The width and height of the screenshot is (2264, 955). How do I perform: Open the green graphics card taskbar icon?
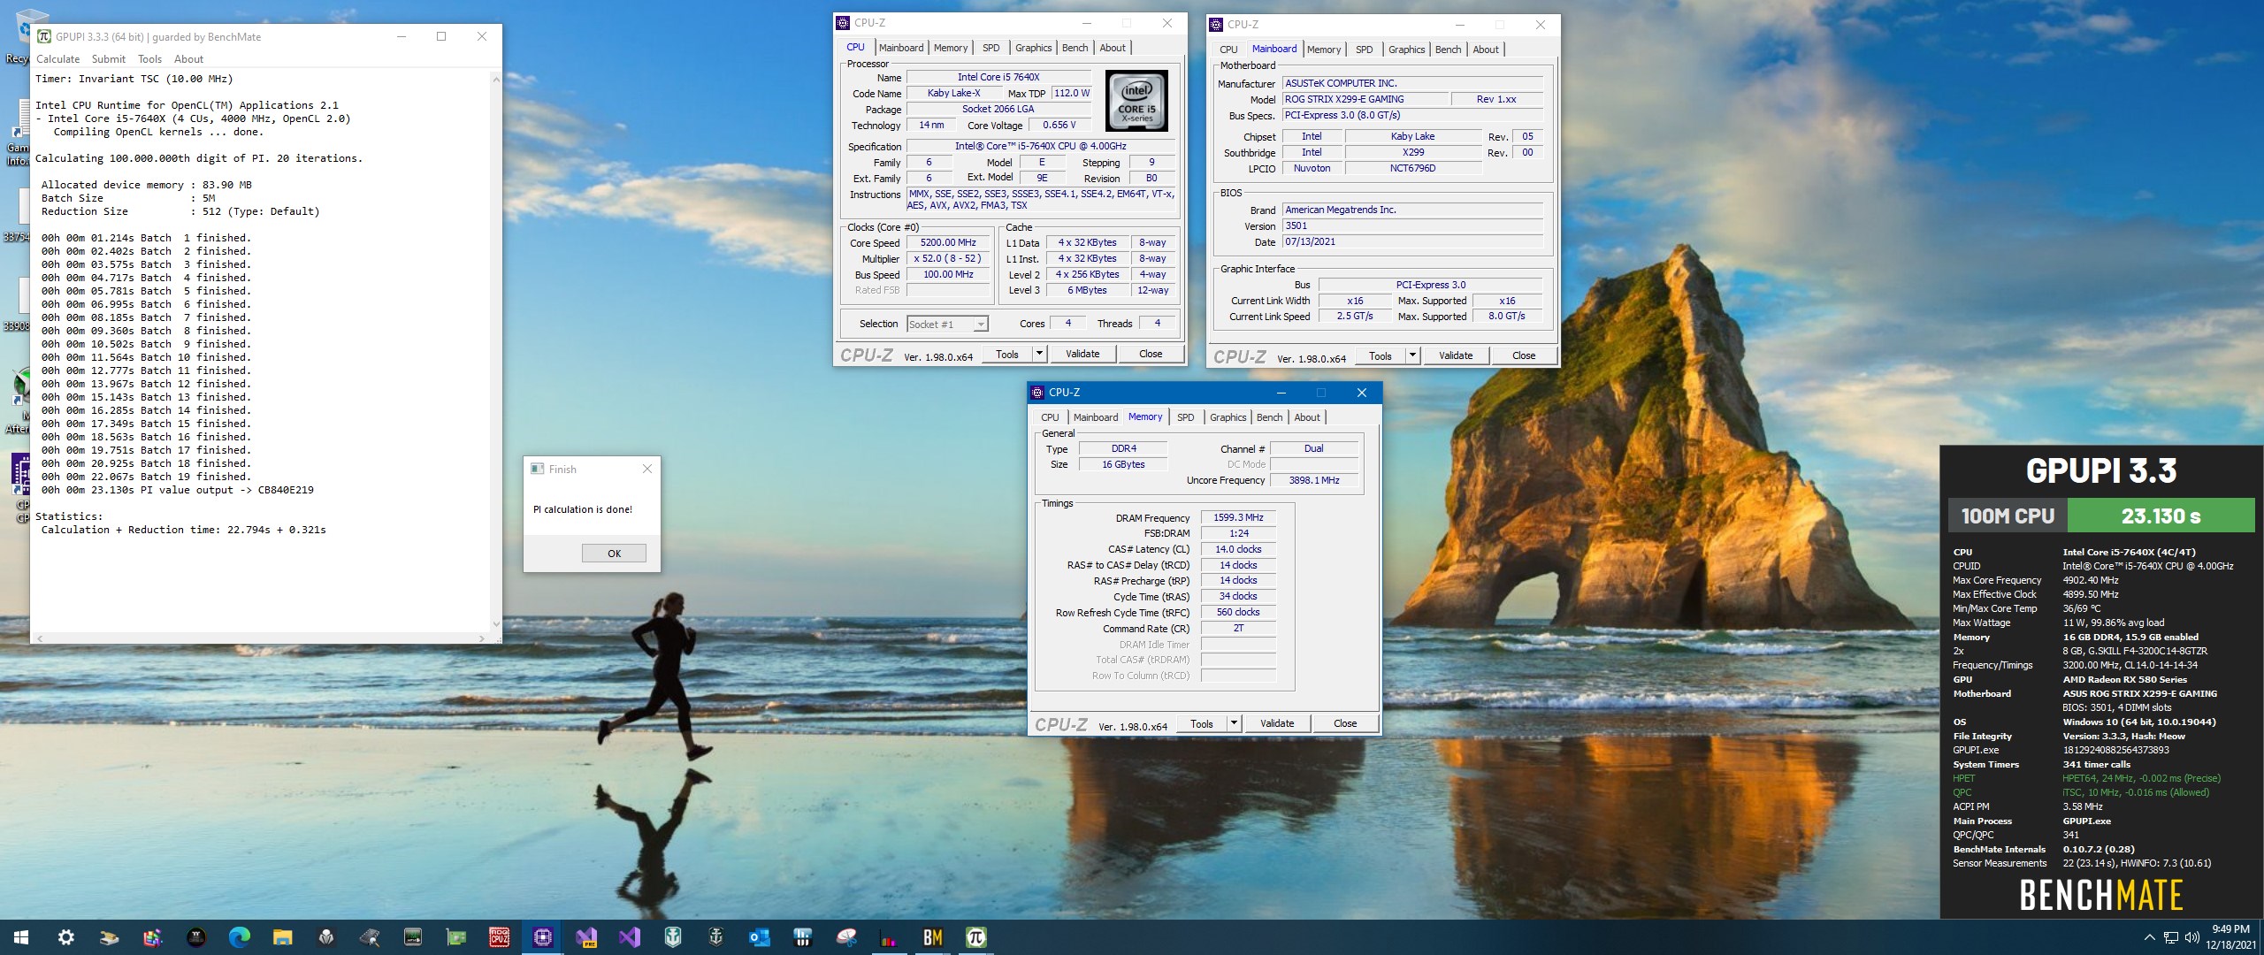pyautogui.click(x=455, y=937)
